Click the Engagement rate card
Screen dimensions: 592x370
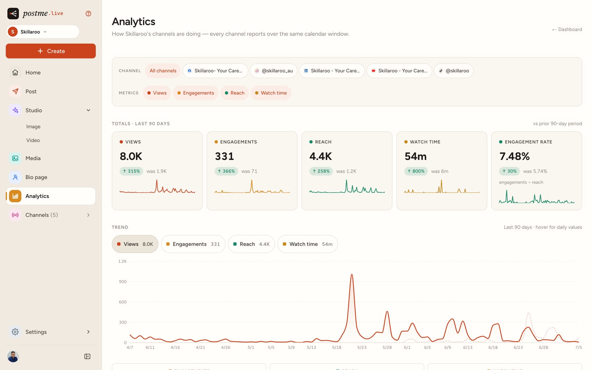tap(536, 171)
